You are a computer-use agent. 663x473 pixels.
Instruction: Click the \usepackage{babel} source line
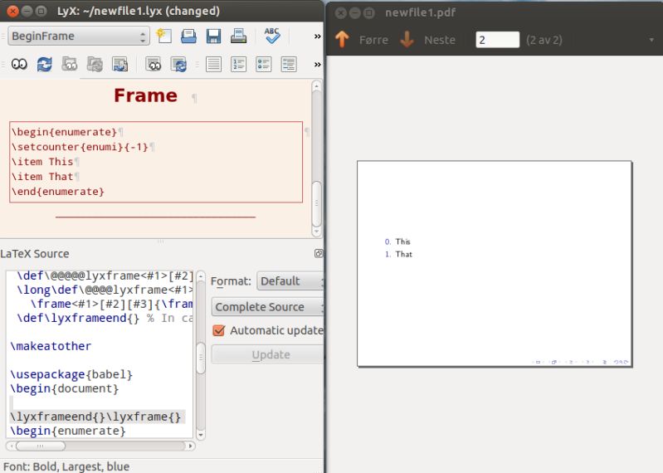click(x=71, y=374)
